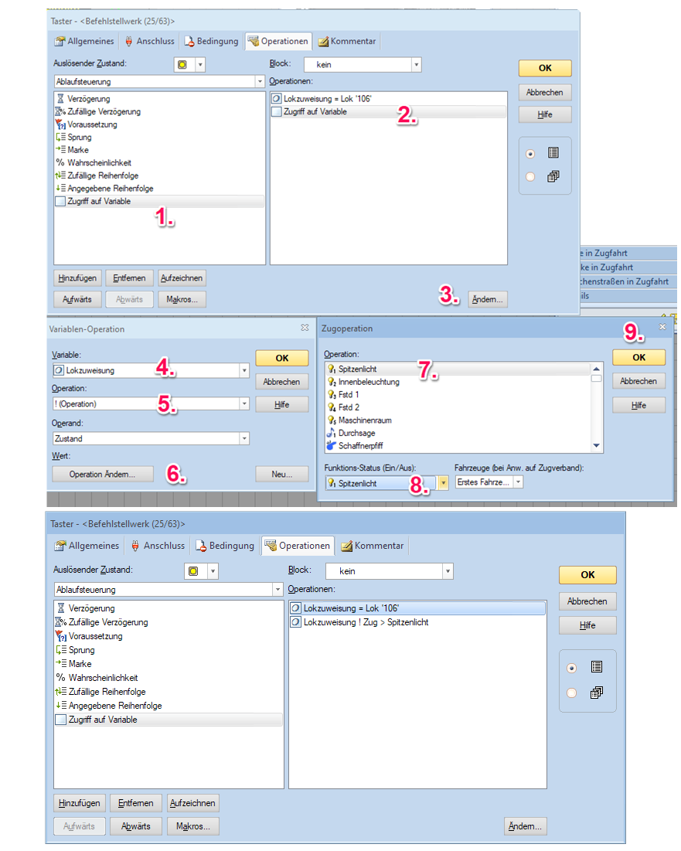Click the Schaffnerpfiff whistle icon
Image resolution: width=681 pixels, height=851 pixels.
click(x=332, y=445)
